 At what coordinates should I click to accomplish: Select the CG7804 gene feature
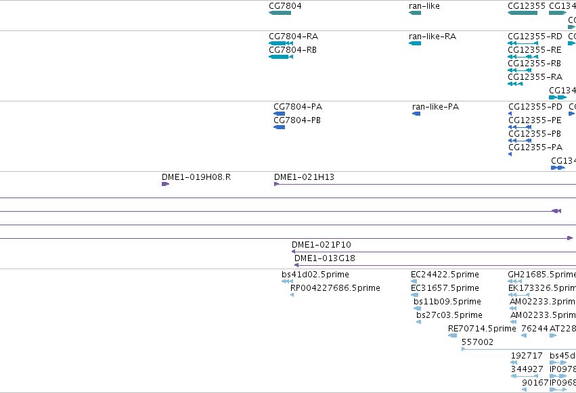click(280, 13)
